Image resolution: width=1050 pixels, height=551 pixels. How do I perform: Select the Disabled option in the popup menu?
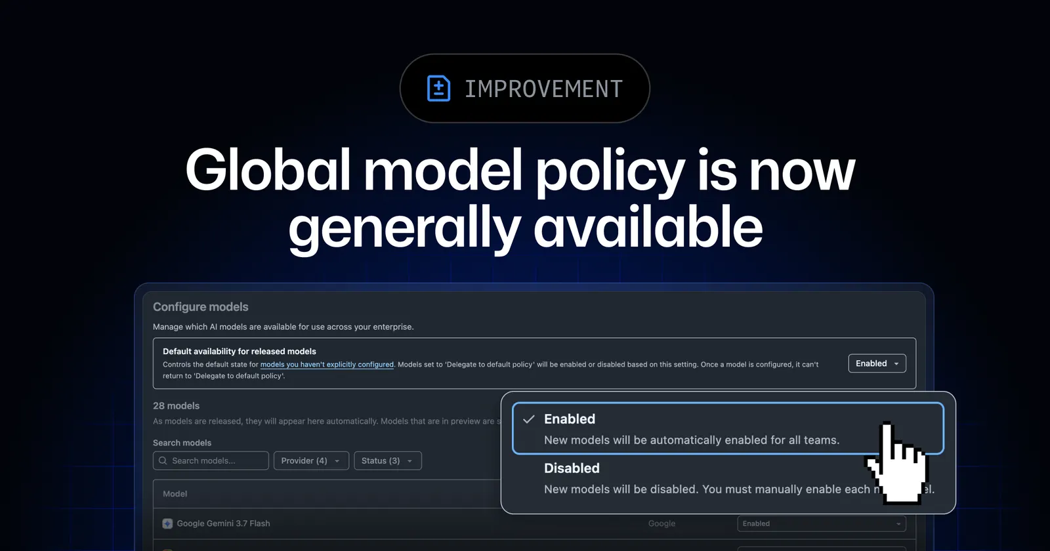(x=728, y=479)
